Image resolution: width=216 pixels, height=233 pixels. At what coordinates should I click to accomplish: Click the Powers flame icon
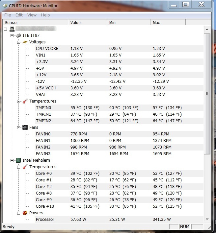(25, 213)
